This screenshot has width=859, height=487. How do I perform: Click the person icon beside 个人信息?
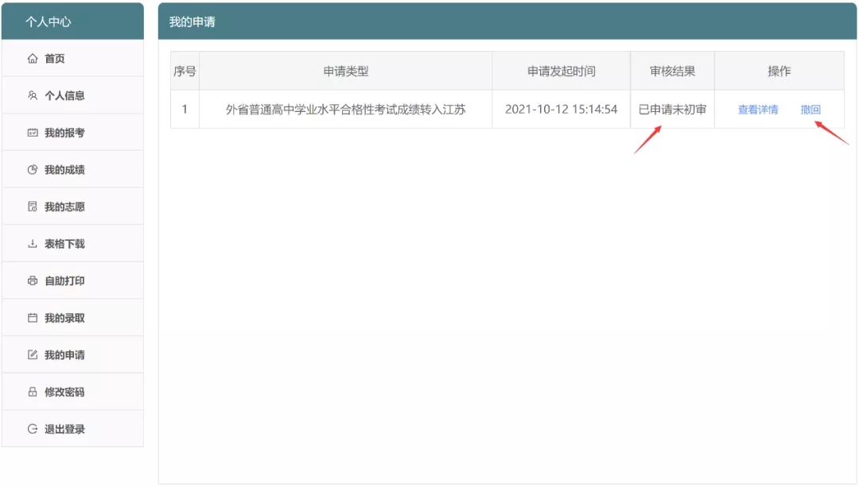click(33, 96)
